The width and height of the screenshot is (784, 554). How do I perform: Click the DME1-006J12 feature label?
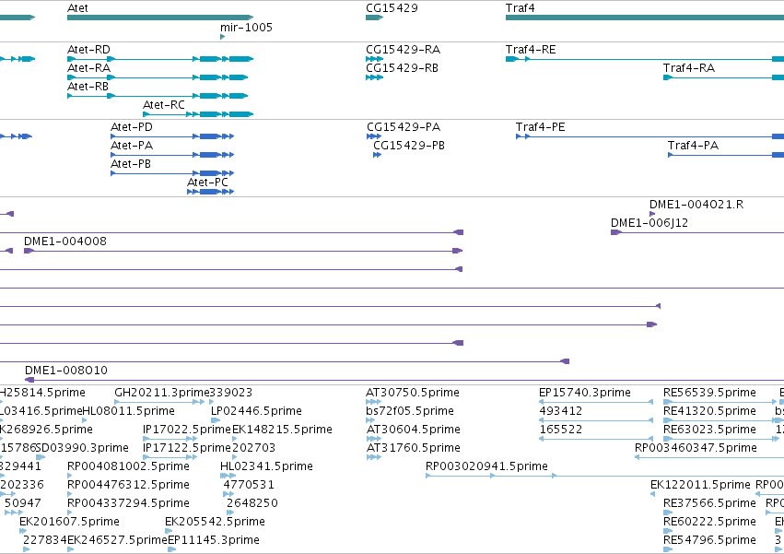(649, 223)
